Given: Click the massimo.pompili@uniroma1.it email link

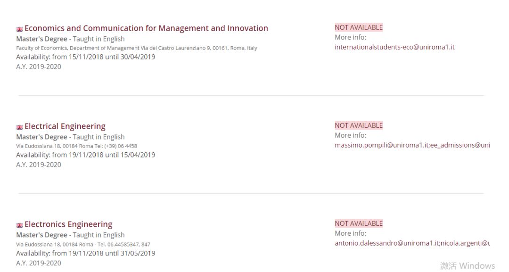Looking at the screenshot, I should click(382, 145).
